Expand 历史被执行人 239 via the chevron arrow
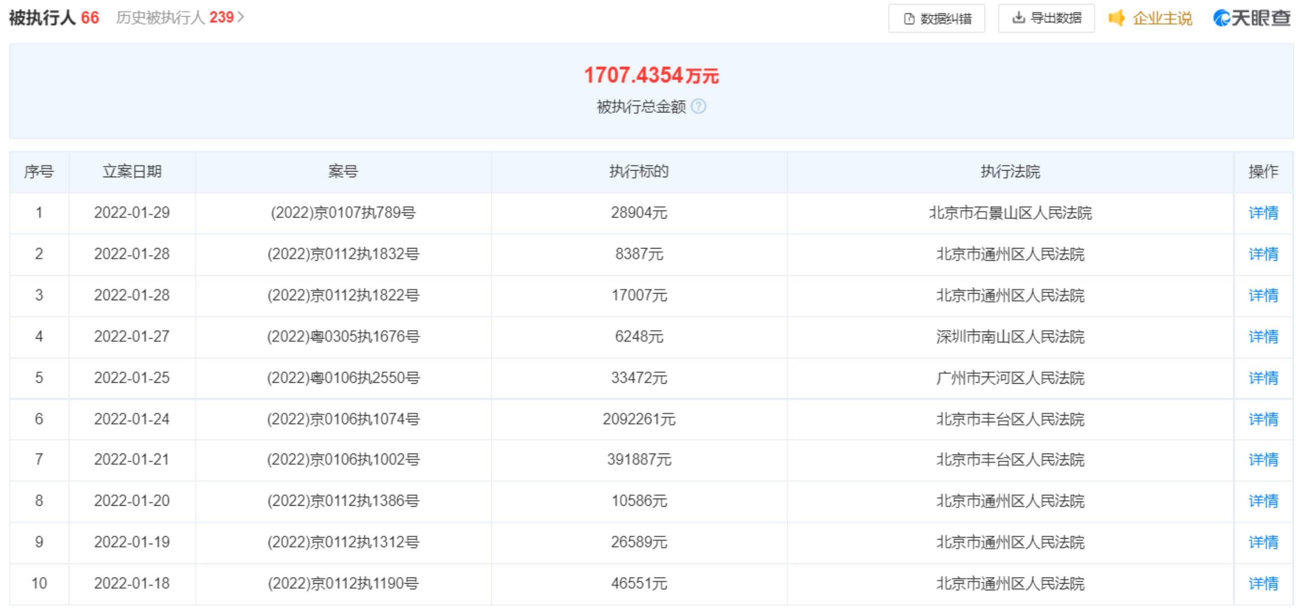 point(241,17)
